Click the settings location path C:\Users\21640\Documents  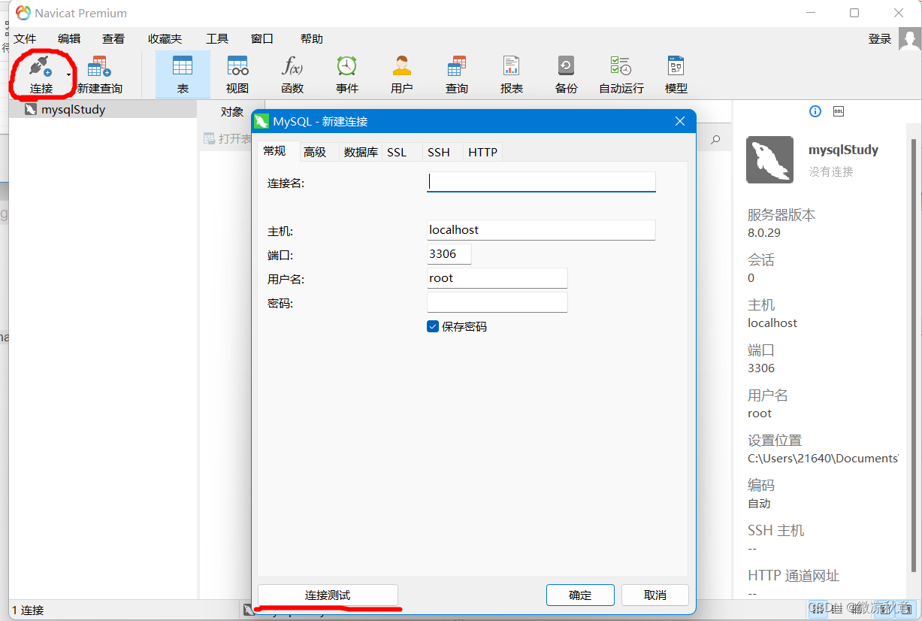coord(823,459)
